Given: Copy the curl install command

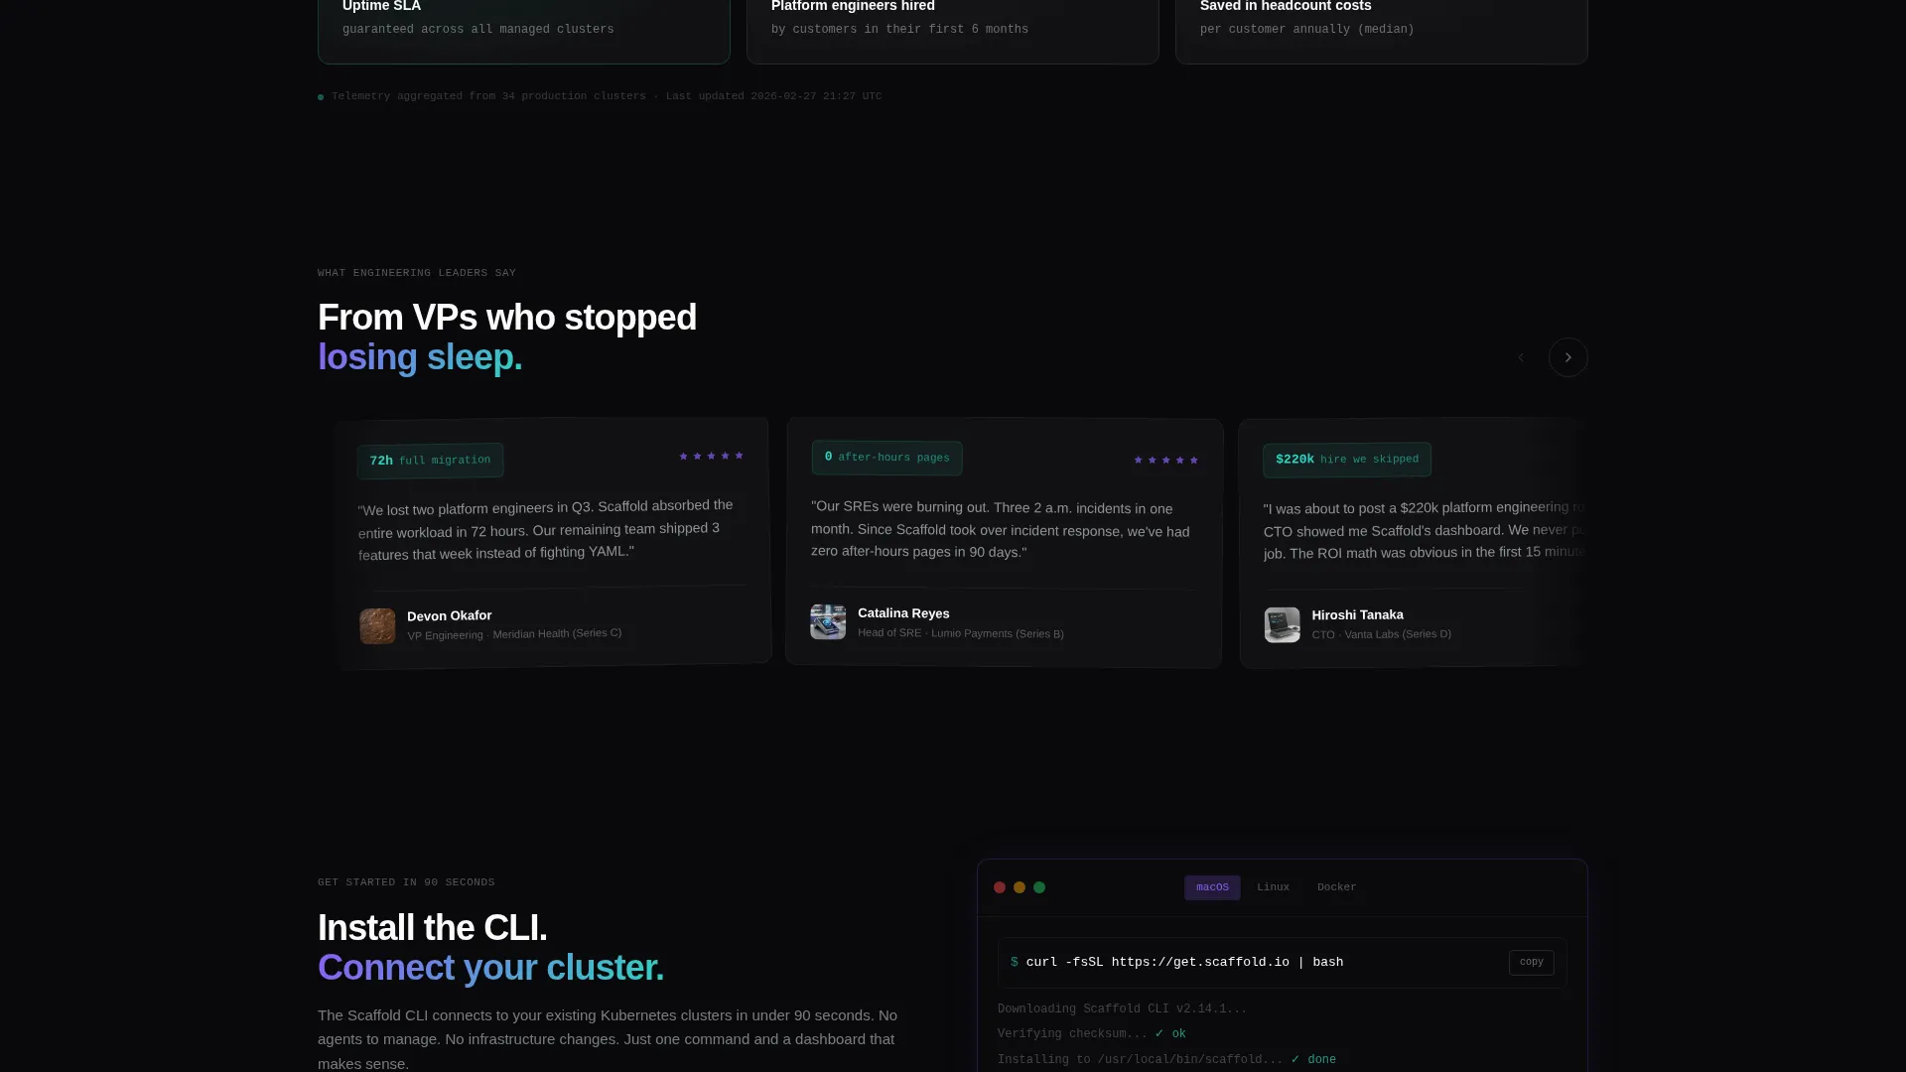Looking at the screenshot, I should 1531,963.
